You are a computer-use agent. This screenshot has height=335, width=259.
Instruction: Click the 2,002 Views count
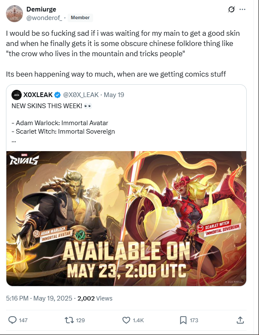pos(95,298)
